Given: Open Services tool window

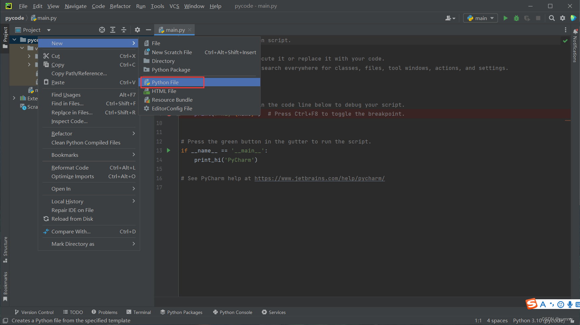Looking at the screenshot, I should click(274, 312).
